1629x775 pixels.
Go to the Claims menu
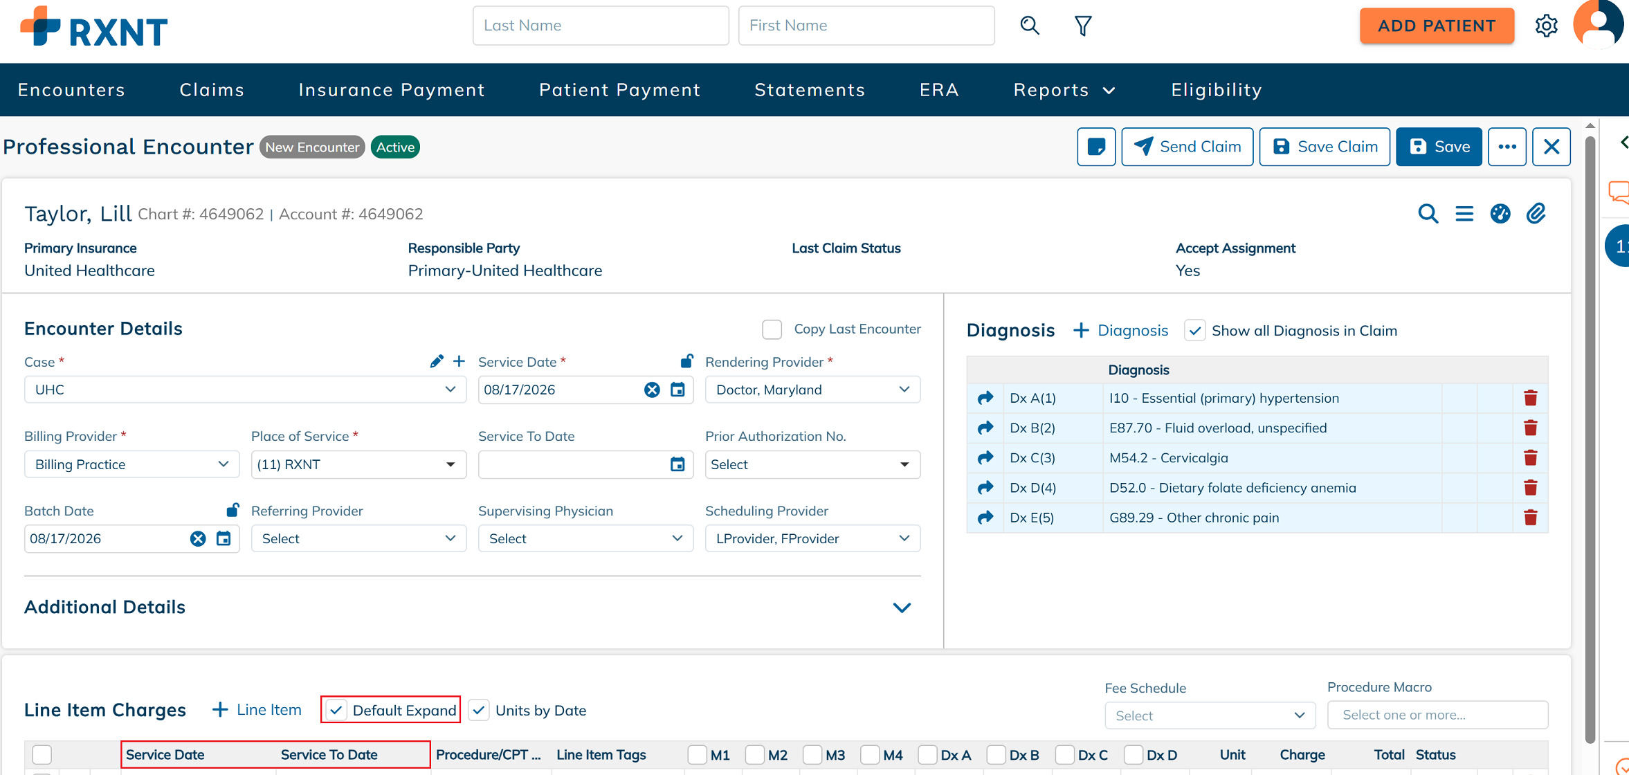(212, 90)
